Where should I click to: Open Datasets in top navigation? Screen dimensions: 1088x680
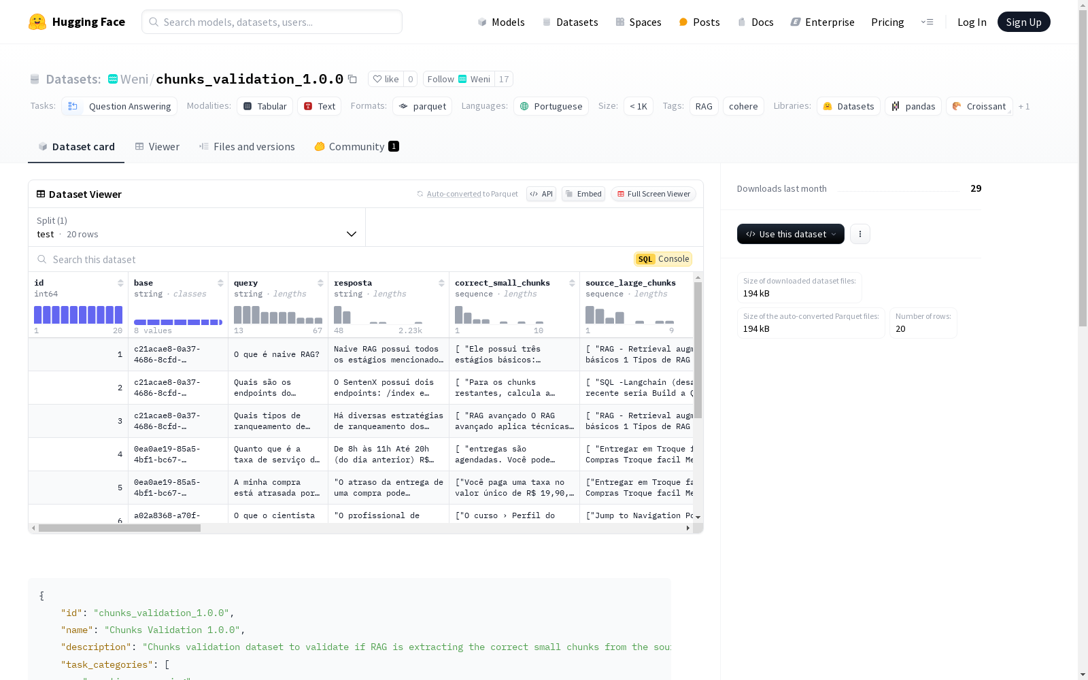click(x=570, y=22)
